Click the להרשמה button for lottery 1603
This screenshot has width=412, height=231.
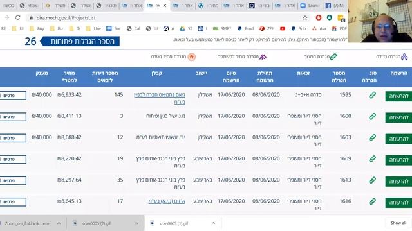398,139
